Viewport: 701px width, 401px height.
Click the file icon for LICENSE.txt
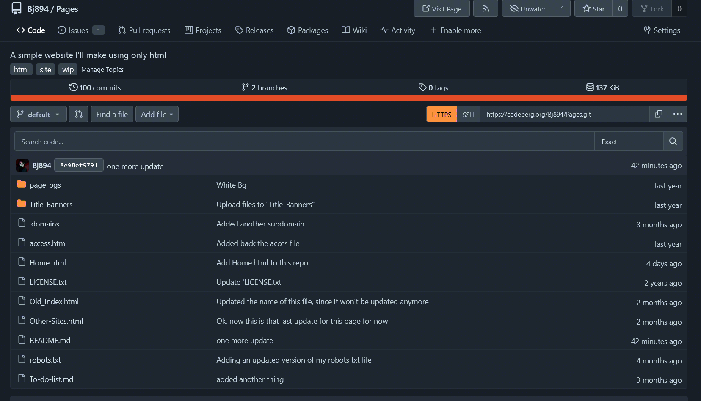tap(22, 281)
